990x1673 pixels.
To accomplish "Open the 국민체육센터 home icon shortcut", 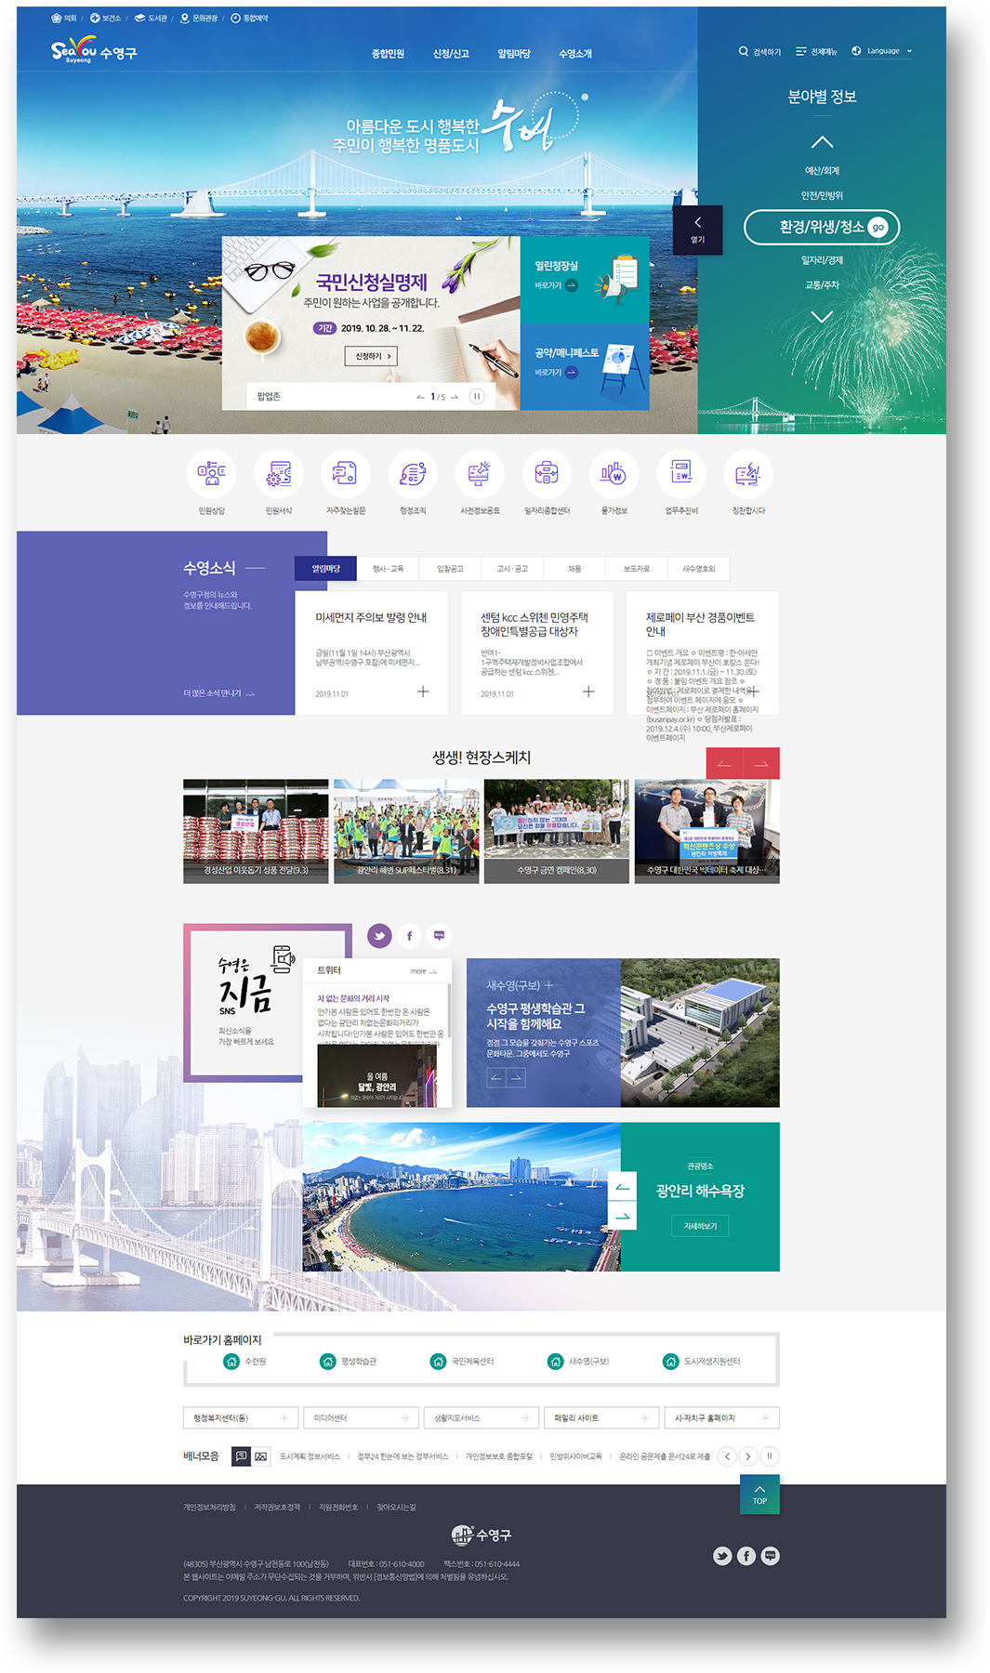I will [439, 1361].
